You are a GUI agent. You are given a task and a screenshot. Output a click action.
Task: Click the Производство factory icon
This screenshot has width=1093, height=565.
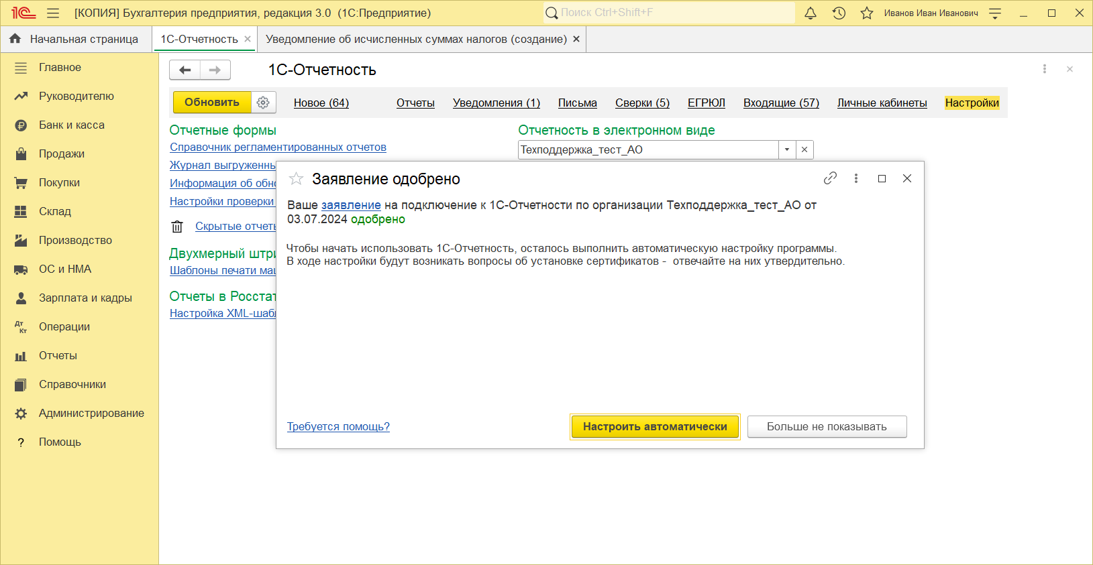(21, 241)
